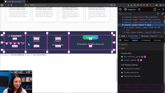Switch to the Inspector tool tab
This screenshot has height=93, width=165.
click(130, 10)
